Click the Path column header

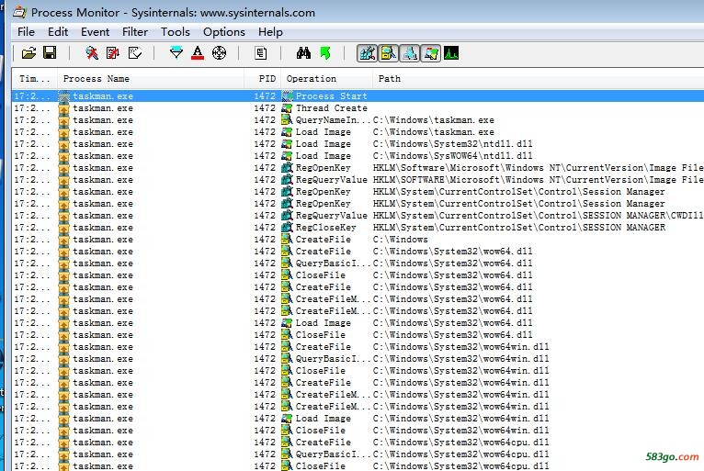(x=539, y=79)
